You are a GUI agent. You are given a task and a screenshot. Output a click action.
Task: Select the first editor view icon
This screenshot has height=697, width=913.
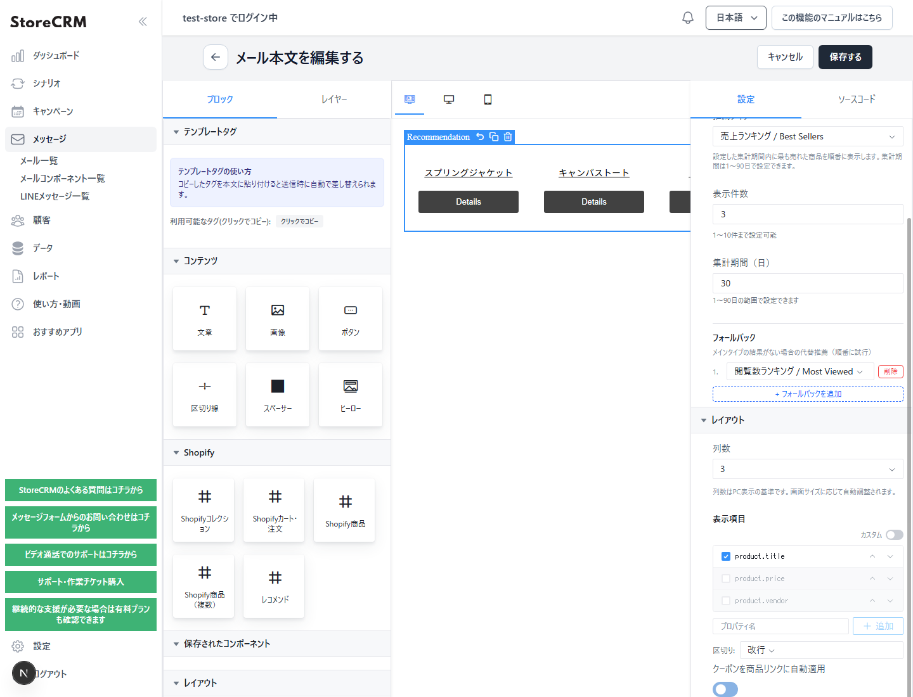coord(410,99)
